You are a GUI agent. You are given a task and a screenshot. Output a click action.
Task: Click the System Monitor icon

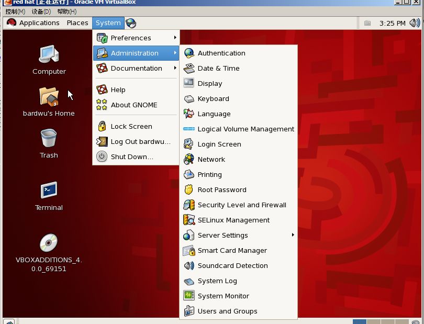189,296
